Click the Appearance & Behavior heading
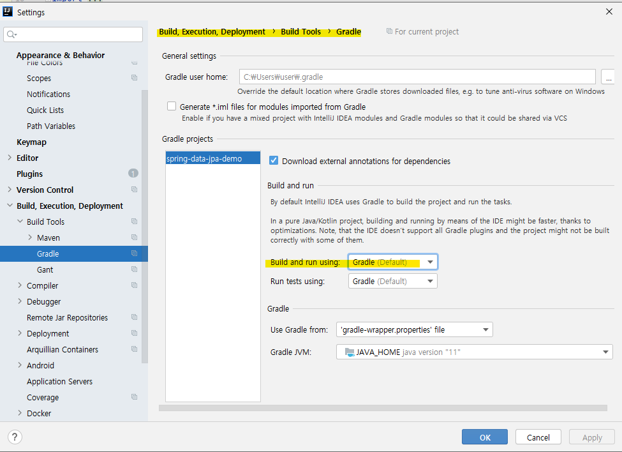This screenshot has height=452, width=622. coord(61,55)
